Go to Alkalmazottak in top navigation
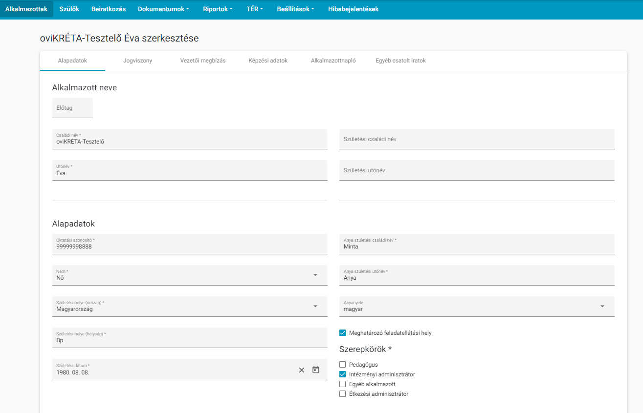The width and height of the screenshot is (643, 413). (x=26, y=9)
